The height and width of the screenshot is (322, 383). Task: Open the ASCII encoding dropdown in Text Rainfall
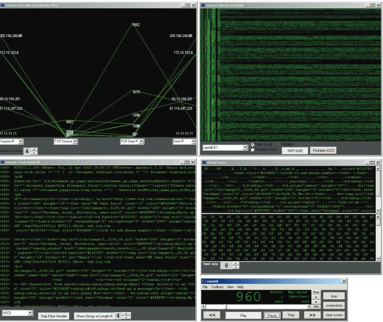(30, 313)
